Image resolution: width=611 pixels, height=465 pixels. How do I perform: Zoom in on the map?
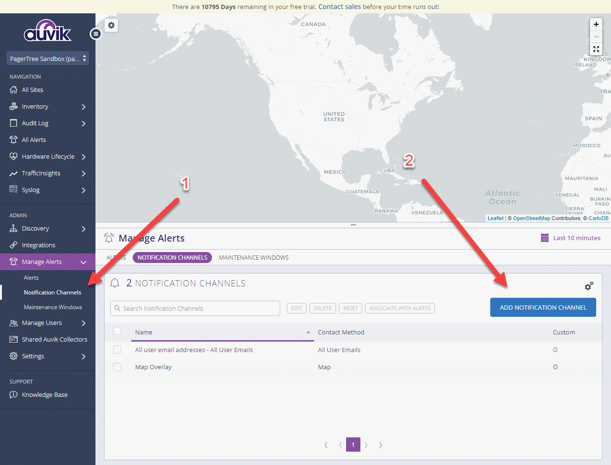point(596,24)
